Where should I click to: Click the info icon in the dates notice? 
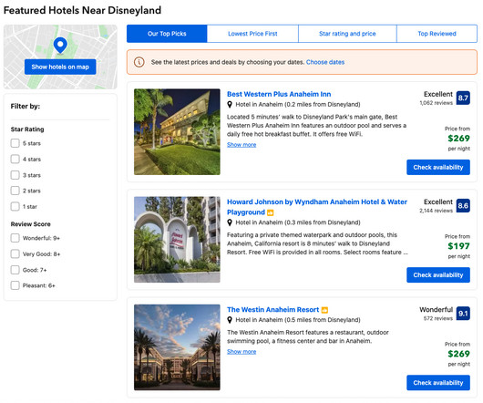pyautogui.click(x=139, y=62)
